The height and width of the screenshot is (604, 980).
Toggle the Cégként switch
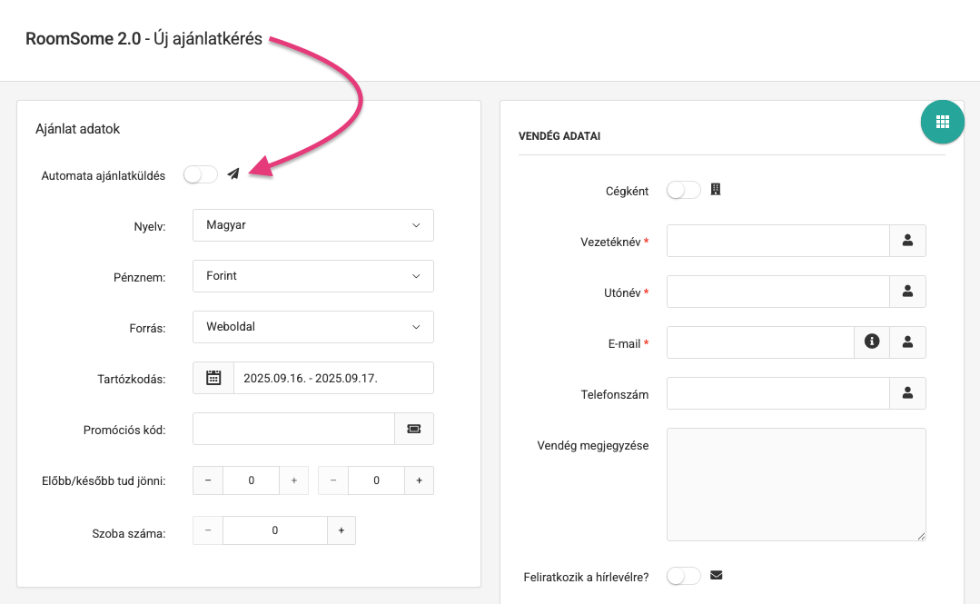[683, 190]
